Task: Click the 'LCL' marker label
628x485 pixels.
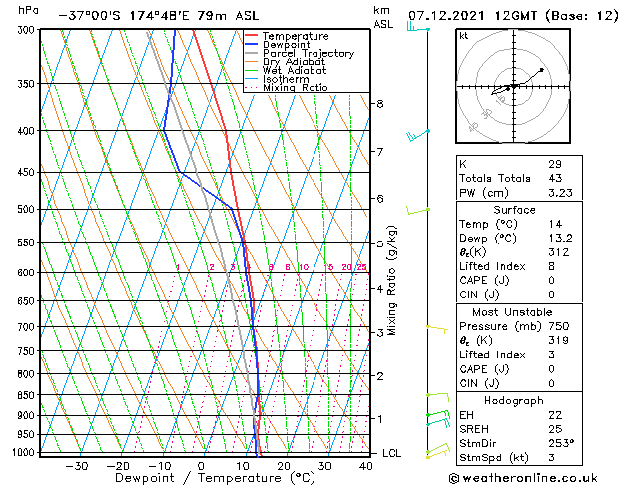Action: point(391,453)
